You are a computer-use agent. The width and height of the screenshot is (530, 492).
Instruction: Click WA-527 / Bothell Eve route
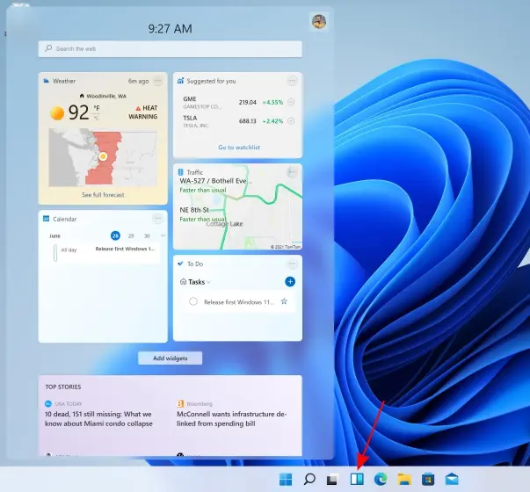tap(215, 181)
